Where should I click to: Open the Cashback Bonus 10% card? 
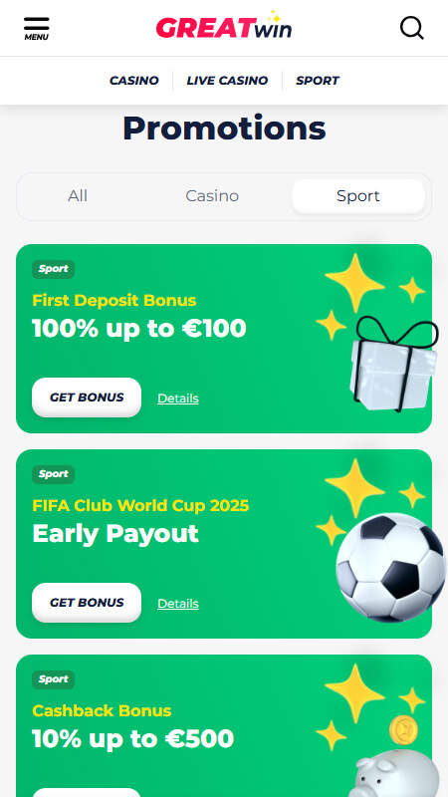point(224,726)
